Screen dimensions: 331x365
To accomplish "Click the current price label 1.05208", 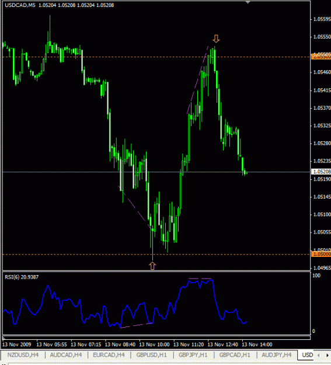I will [320, 172].
